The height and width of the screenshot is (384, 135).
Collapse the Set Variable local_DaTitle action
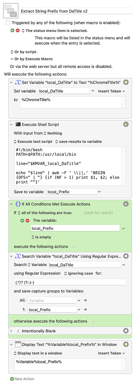tap(11, 82)
